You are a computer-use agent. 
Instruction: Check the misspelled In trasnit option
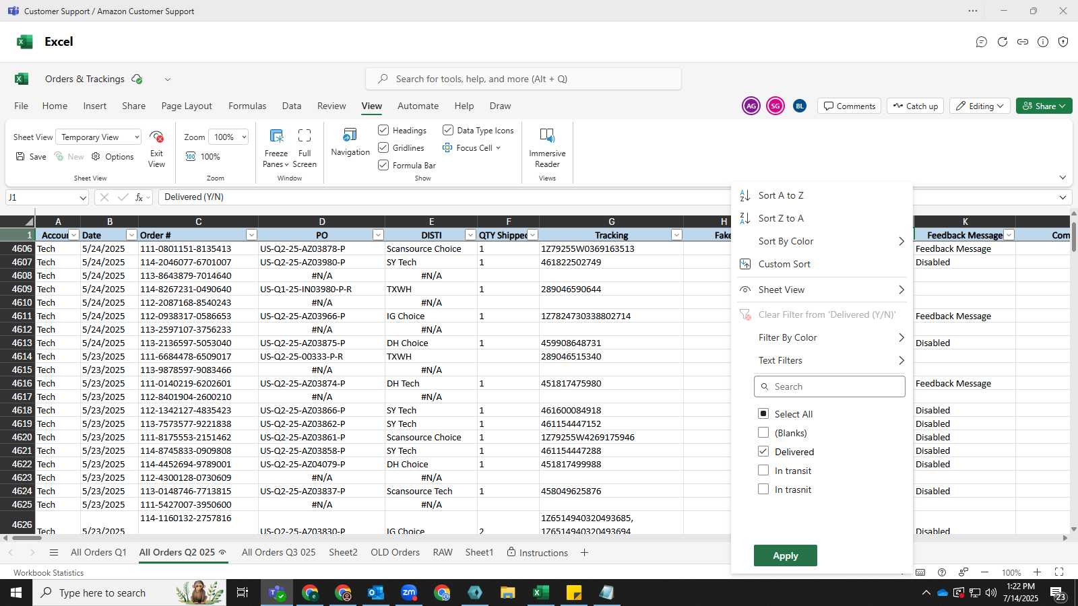click(x=763, y=489)
